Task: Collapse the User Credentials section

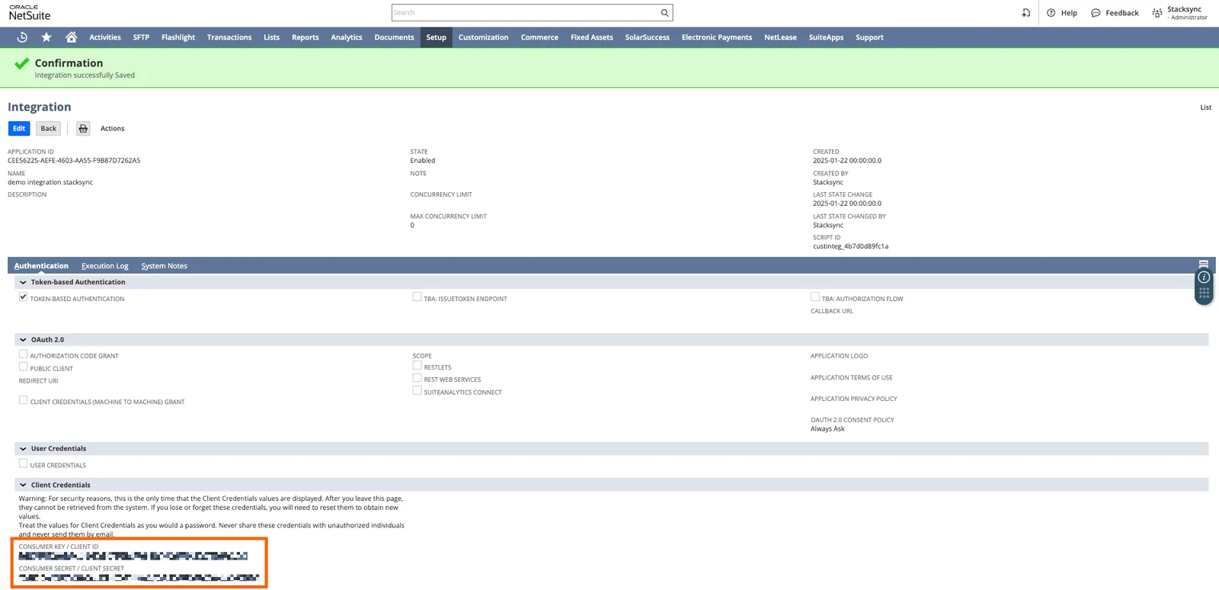Action: tap(23, 449)
